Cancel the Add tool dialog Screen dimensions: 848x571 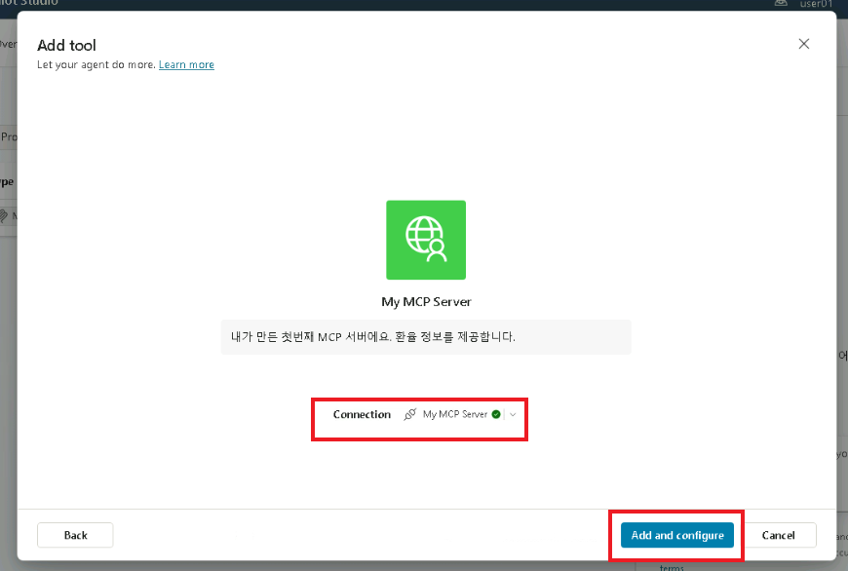pos(778,535)
